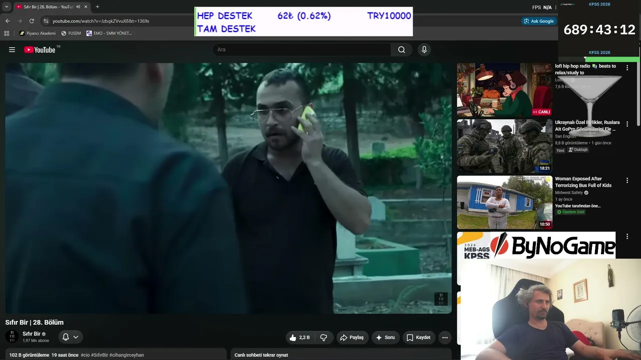Open the Sıfır Bir channel avatar
Viewport: 641px width, 360px height.
[12, 337]
